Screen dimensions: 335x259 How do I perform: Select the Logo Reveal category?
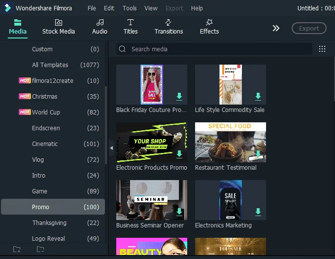(53, 238)
